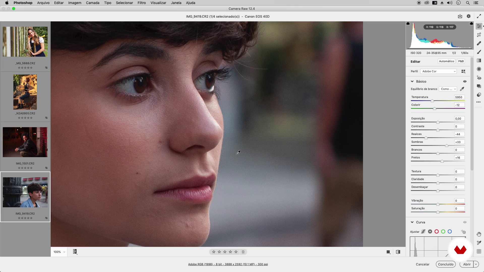Click the P&B button

(x=461, y=61)
